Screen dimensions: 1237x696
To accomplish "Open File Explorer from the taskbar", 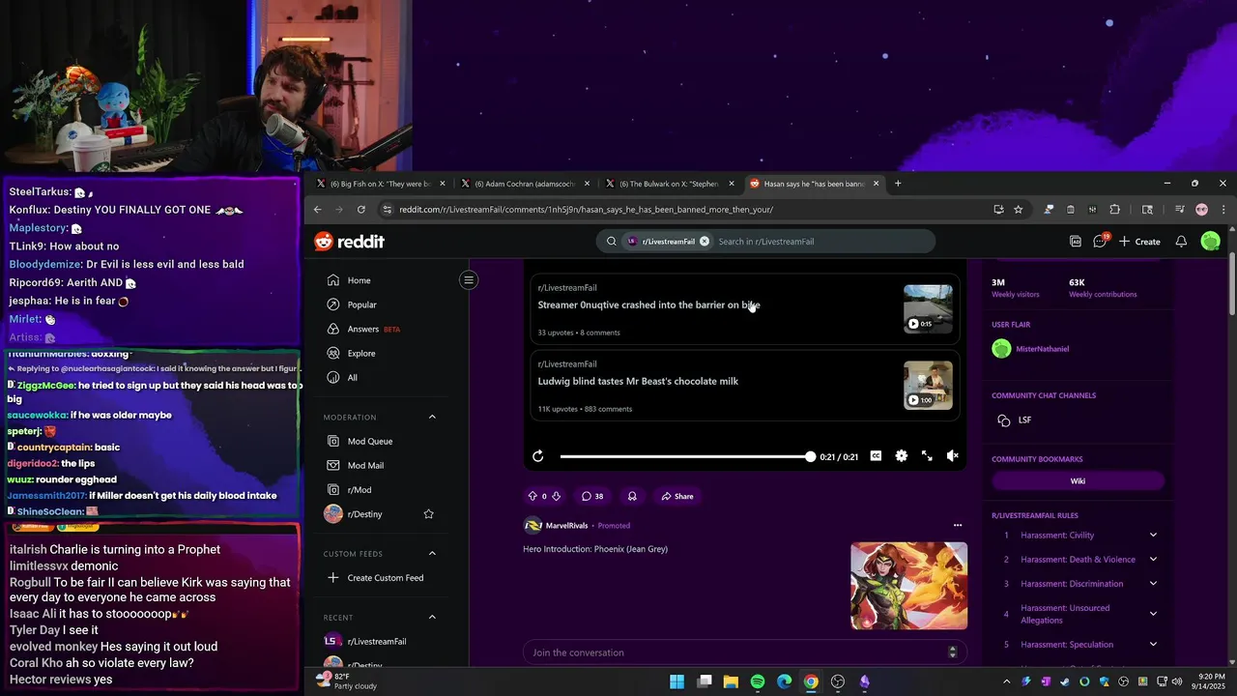I will point(731,681).
